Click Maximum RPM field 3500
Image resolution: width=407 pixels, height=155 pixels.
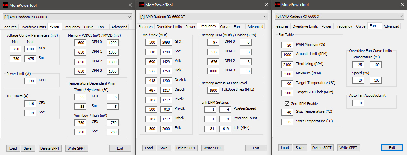[287, 74]
